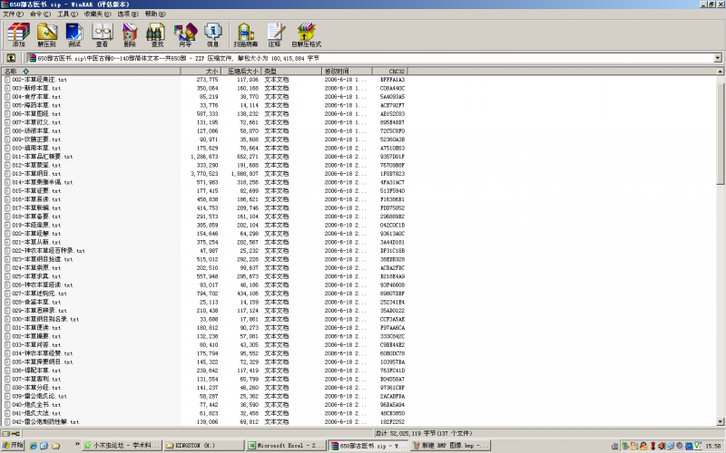Click the vertical scrollbar thumb

coord(720,134)
